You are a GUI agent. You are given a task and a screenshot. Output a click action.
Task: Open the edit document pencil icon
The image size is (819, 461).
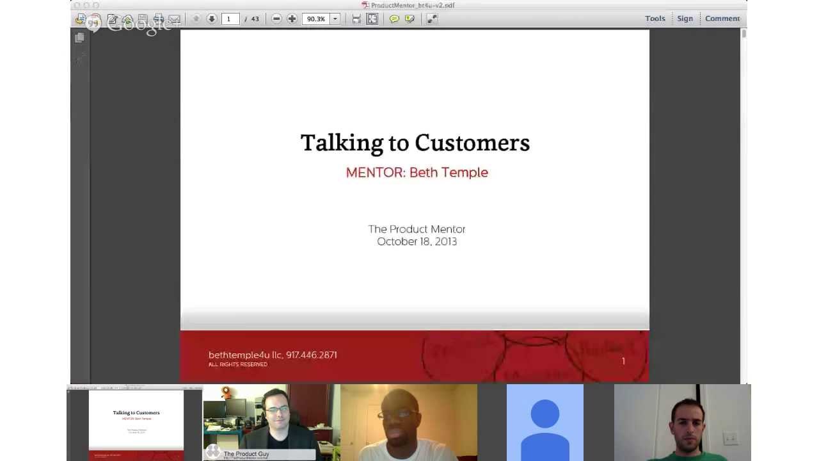pos(113,19)
